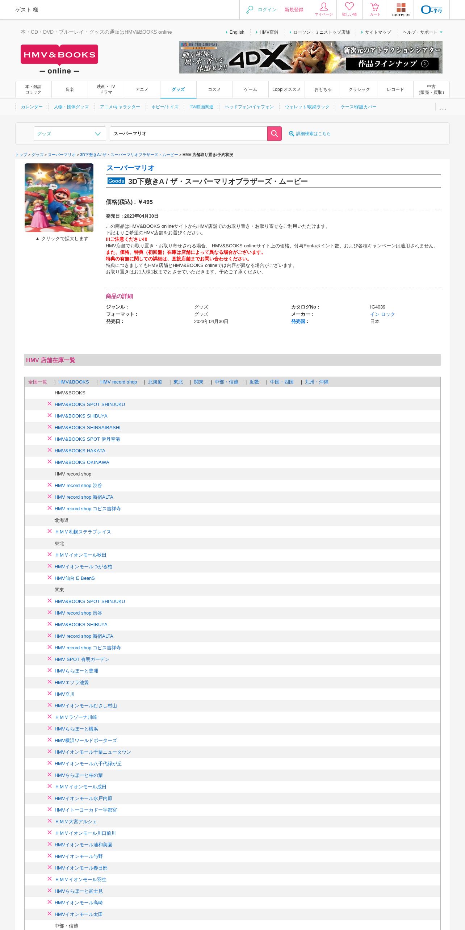
Task: Open ＨＭＶ札幌ステラプレイス store link
Action: pos(83,532)
